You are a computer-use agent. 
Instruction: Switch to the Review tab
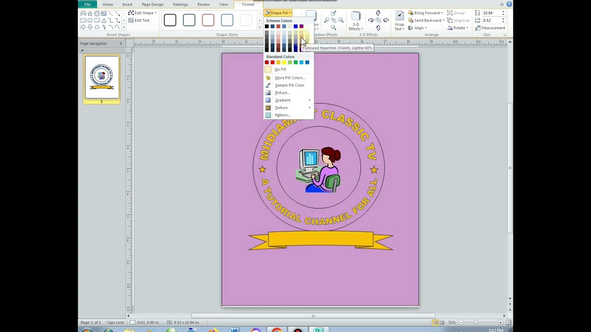[204, 5]
